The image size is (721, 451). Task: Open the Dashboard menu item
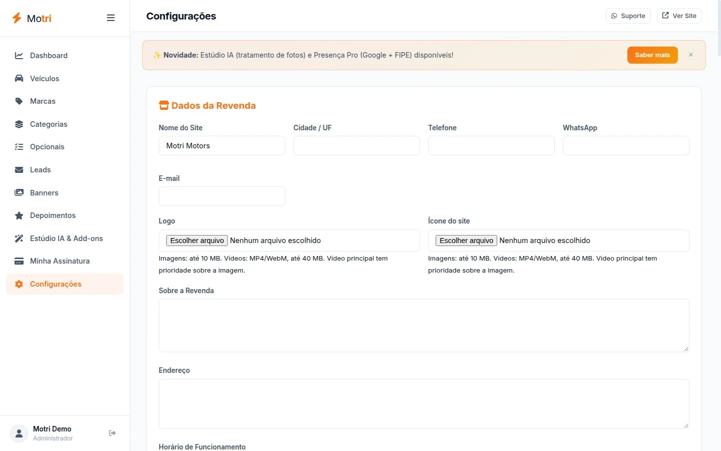coord(65,56)
